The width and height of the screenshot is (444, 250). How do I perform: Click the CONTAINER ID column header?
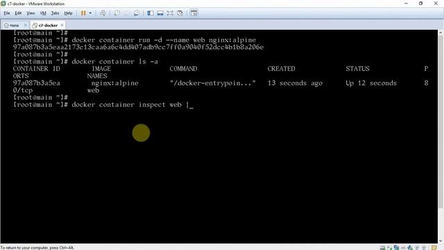(x=36, y=69)
